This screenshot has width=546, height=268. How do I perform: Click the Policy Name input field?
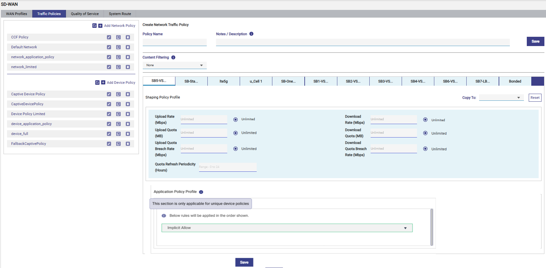[174, 42]
